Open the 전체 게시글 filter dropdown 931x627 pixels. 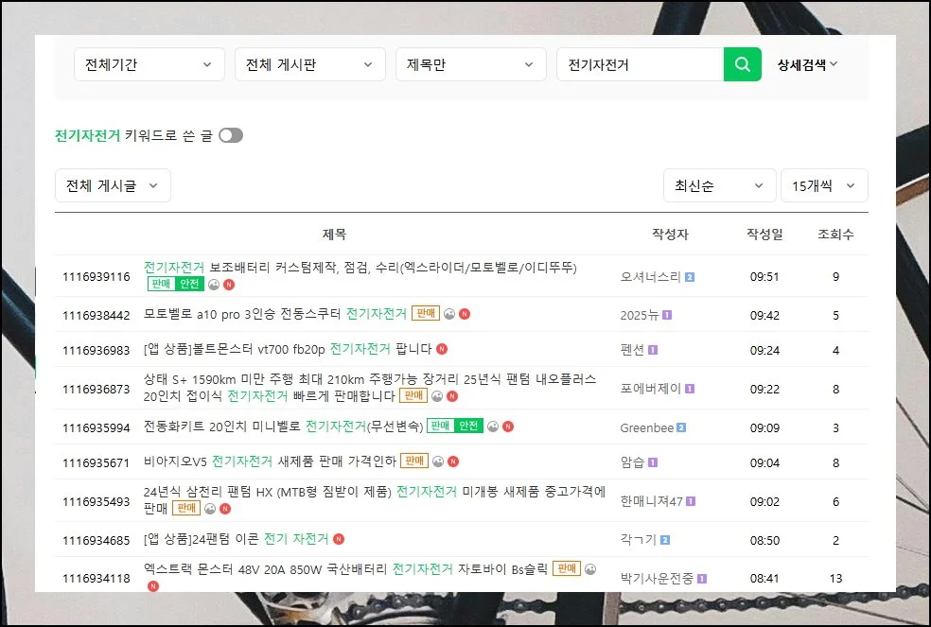pos(113,186)
